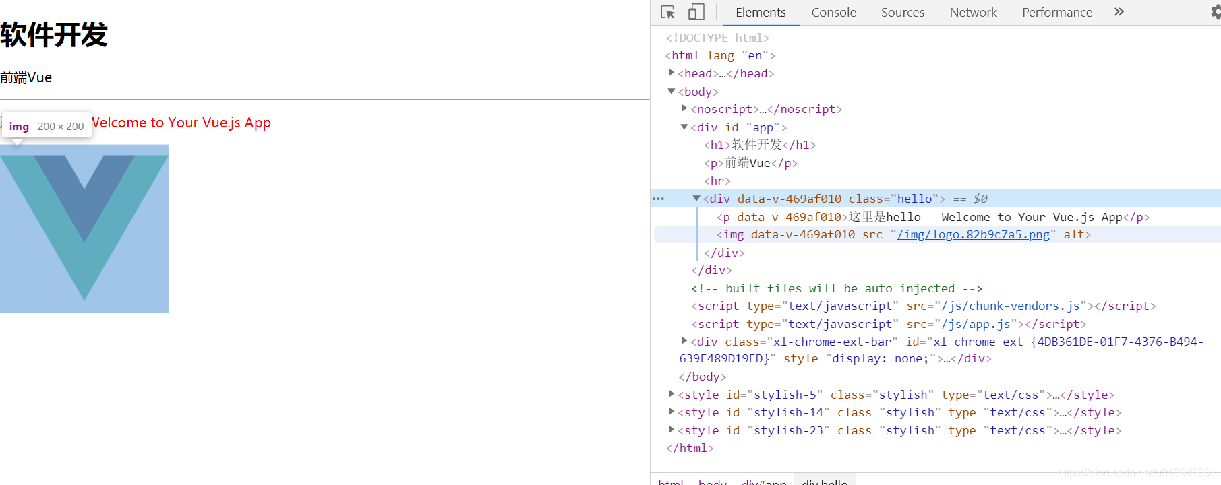
Task: Expand the stylish-14 style node
Action: coord(672,412)
